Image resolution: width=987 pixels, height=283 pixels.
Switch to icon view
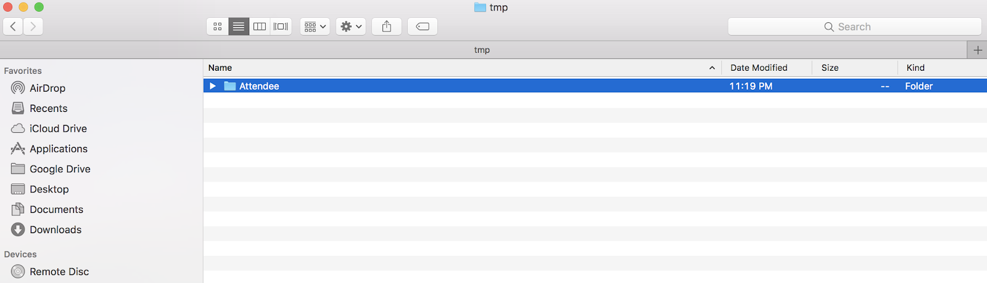pyautogui.click(x=217, y=26)
